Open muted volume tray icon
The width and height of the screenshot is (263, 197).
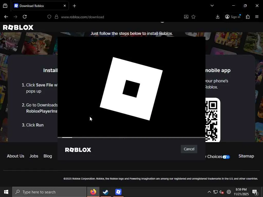pos(222,192)
